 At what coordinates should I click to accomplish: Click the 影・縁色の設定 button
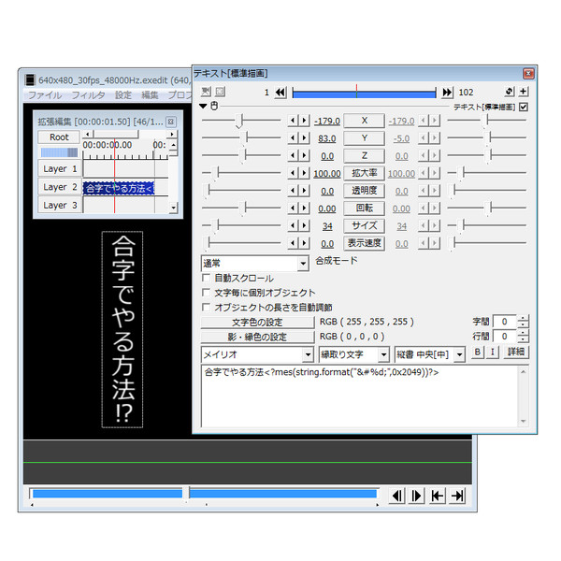click(x=257, y=337)
